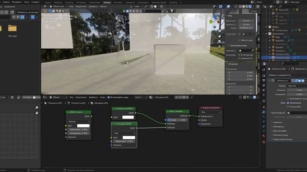This screenshot has width=307, height=172.
Task: Click the white Цвет swatch on the transparent BSDF node
Action: point(128,117)
